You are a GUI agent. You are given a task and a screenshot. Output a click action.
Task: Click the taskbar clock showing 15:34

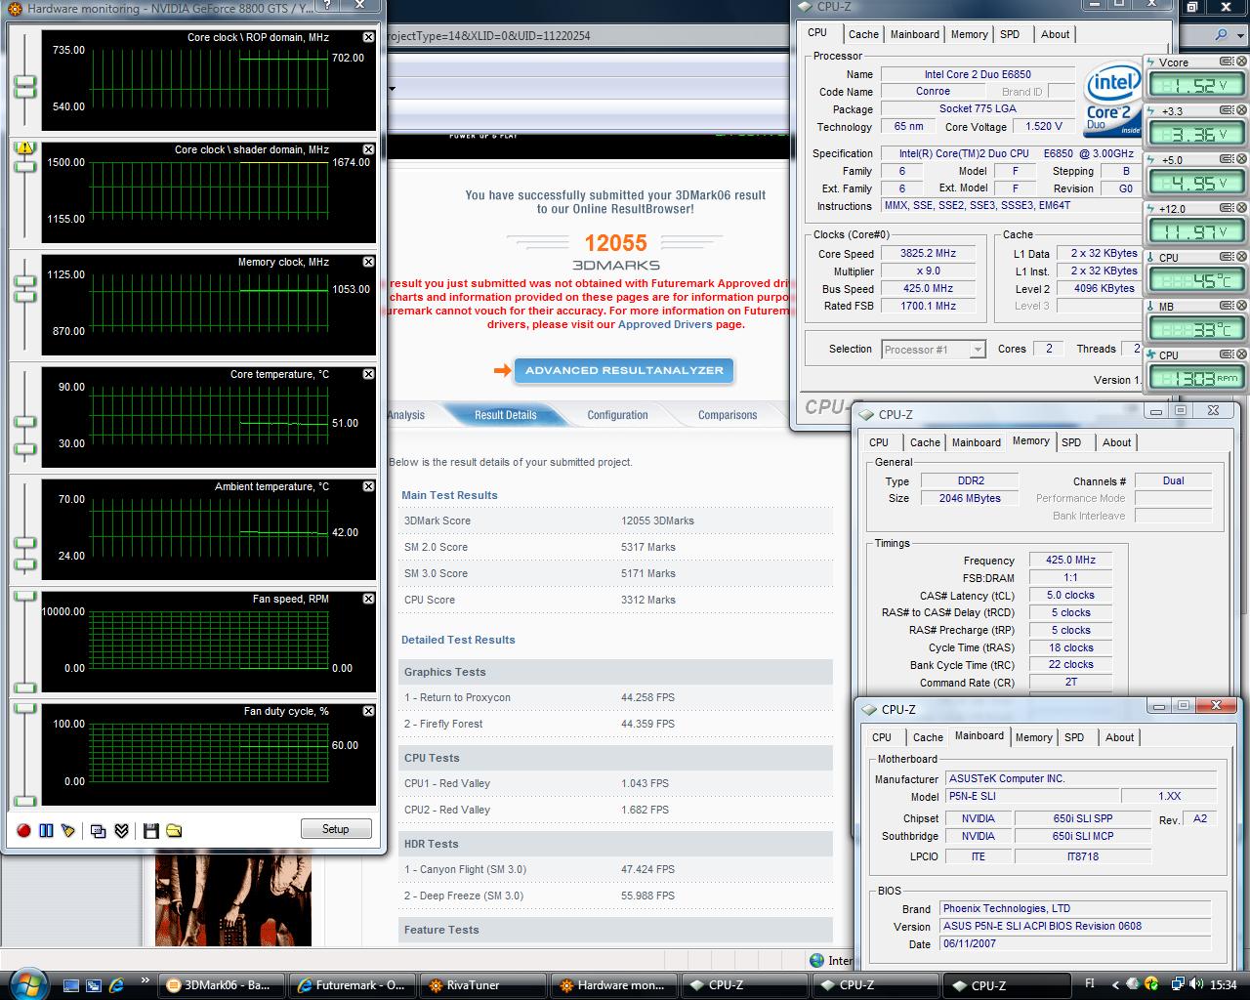1223,985
